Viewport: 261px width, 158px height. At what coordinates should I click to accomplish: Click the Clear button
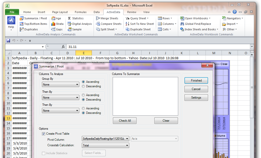(x=166, y=121)
